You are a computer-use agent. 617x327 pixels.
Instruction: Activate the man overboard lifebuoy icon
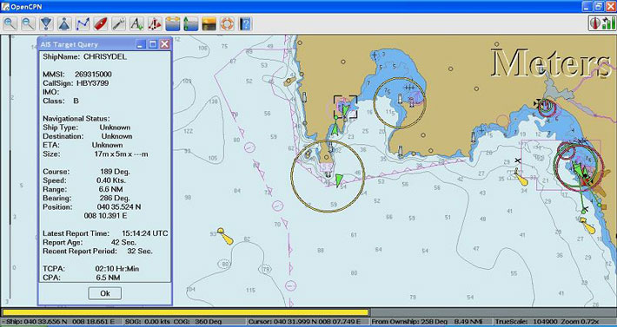227,24
